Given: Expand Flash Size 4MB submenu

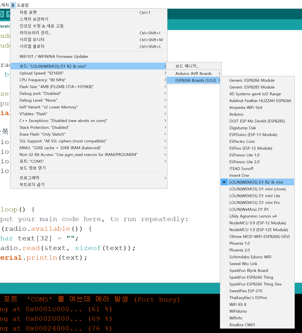Looking at the screenshot, I should (x=89, y=87).
